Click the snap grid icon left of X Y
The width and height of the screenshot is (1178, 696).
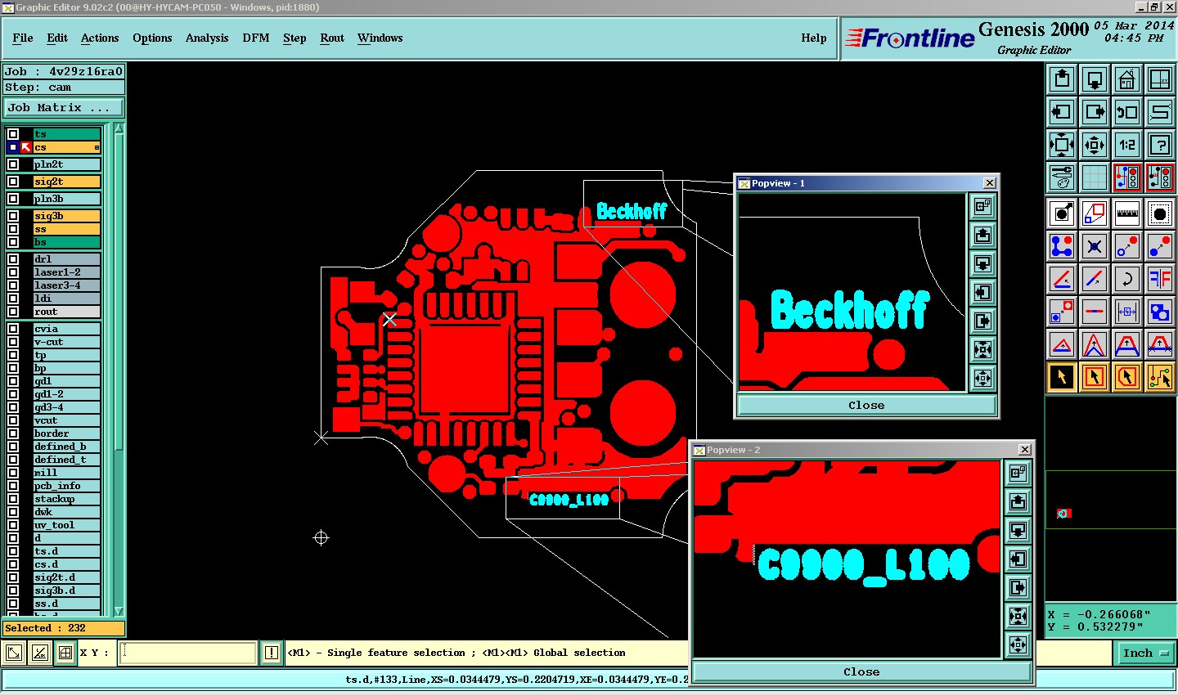(65, 653)
